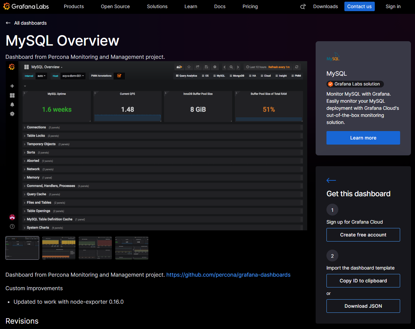415x329 pixels.
Task: Click drag handle on Memory row
Action: pos(301,177)
